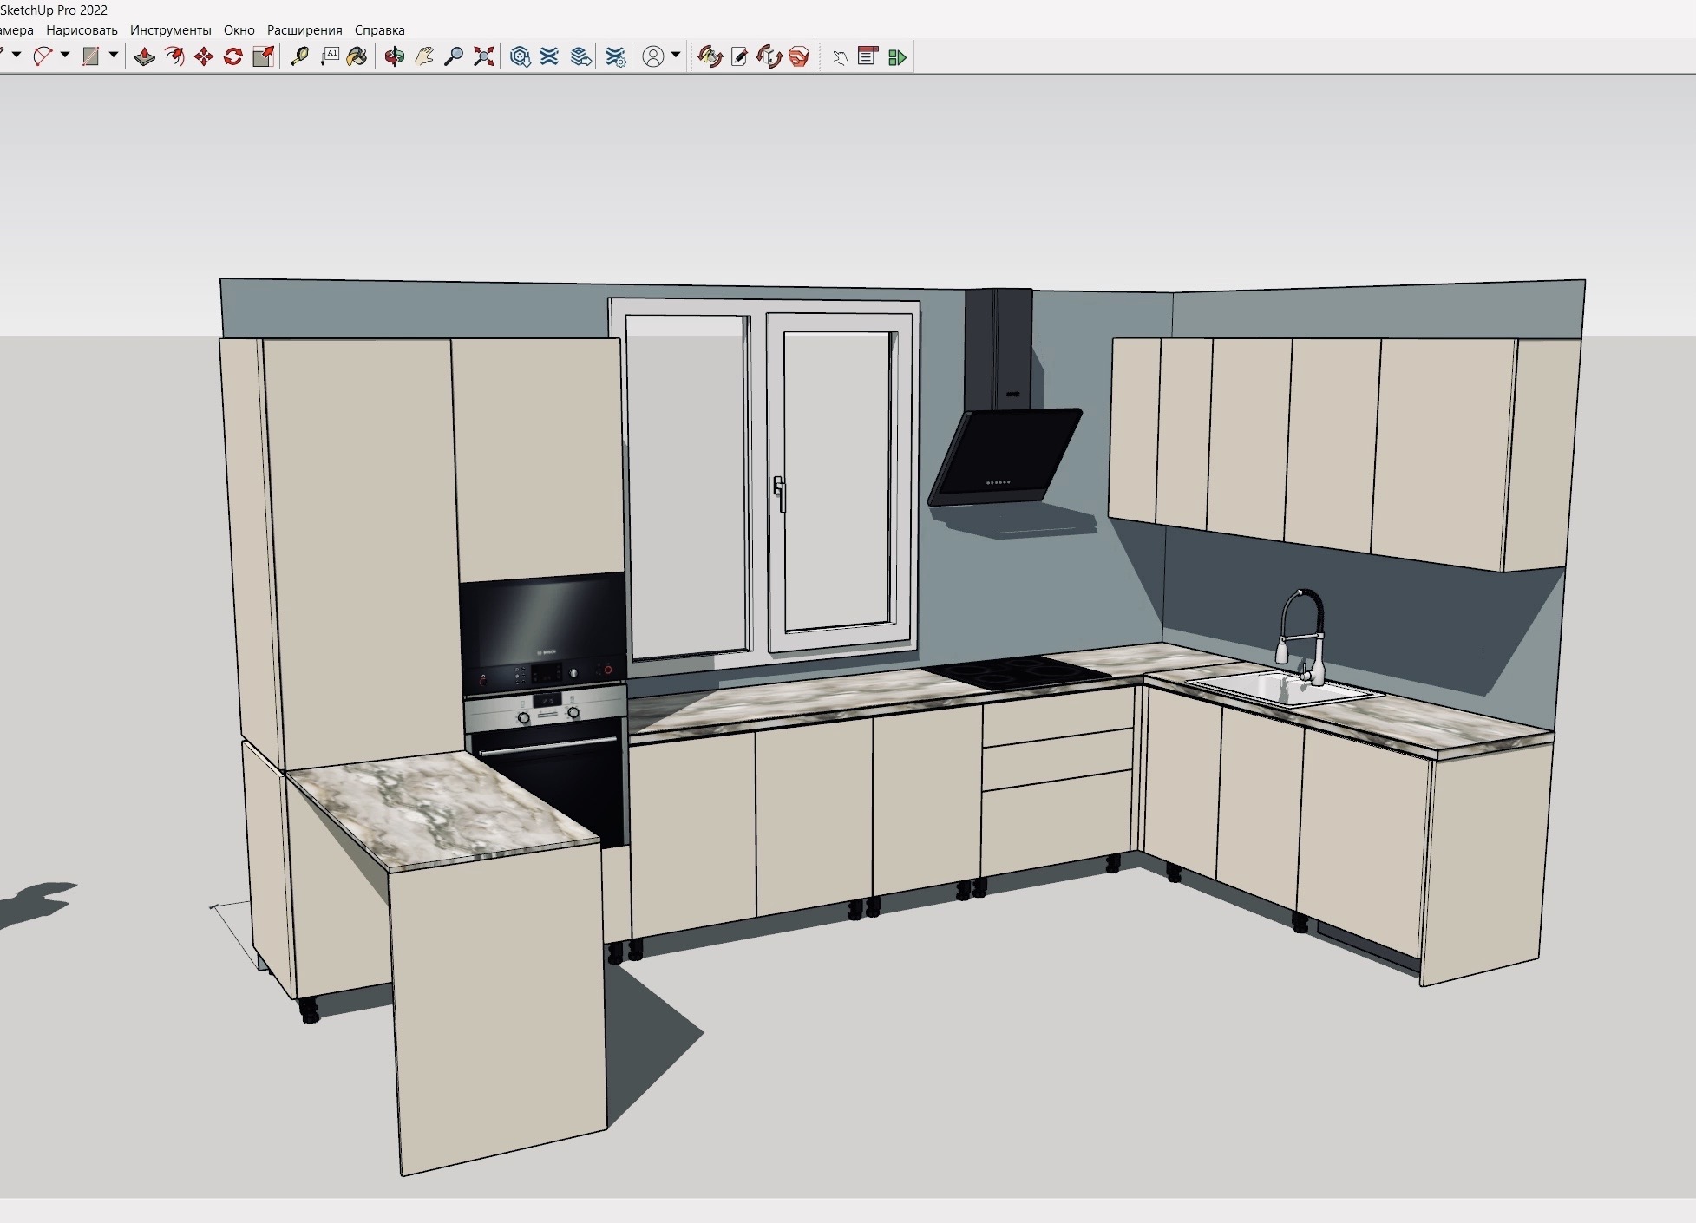
Task: Activate the Orbit camera tool
Action: point(395,57)
